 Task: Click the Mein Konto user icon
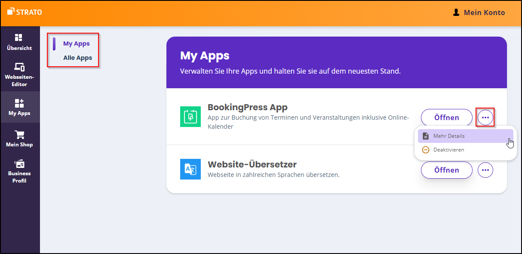(456, 12)
